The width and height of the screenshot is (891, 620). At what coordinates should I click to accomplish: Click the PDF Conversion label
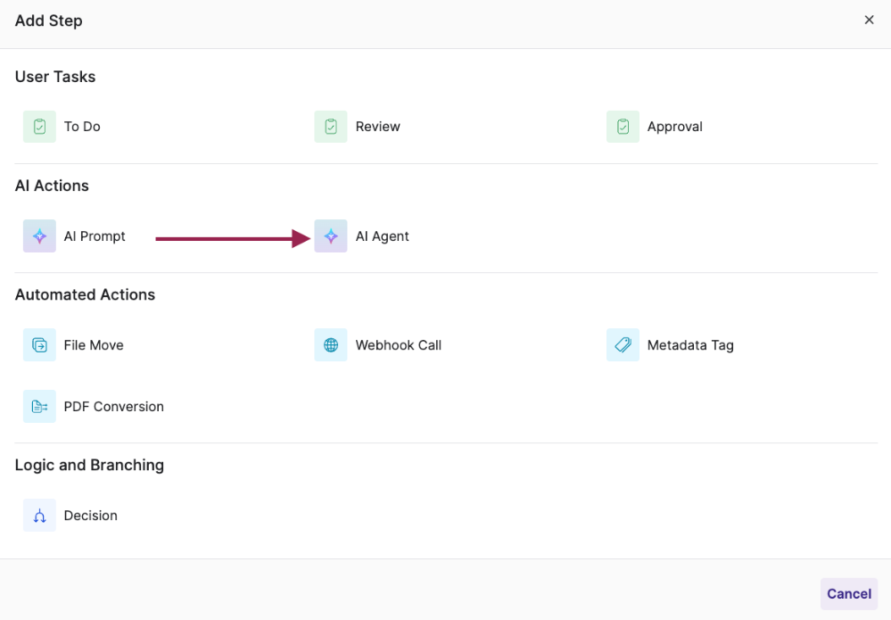tap(113, 406)
